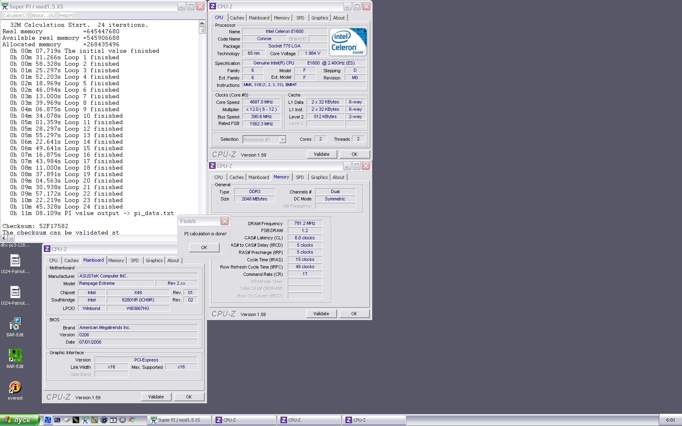
Task: Click OK in the Finish dialog
Action: coord(204,247)
